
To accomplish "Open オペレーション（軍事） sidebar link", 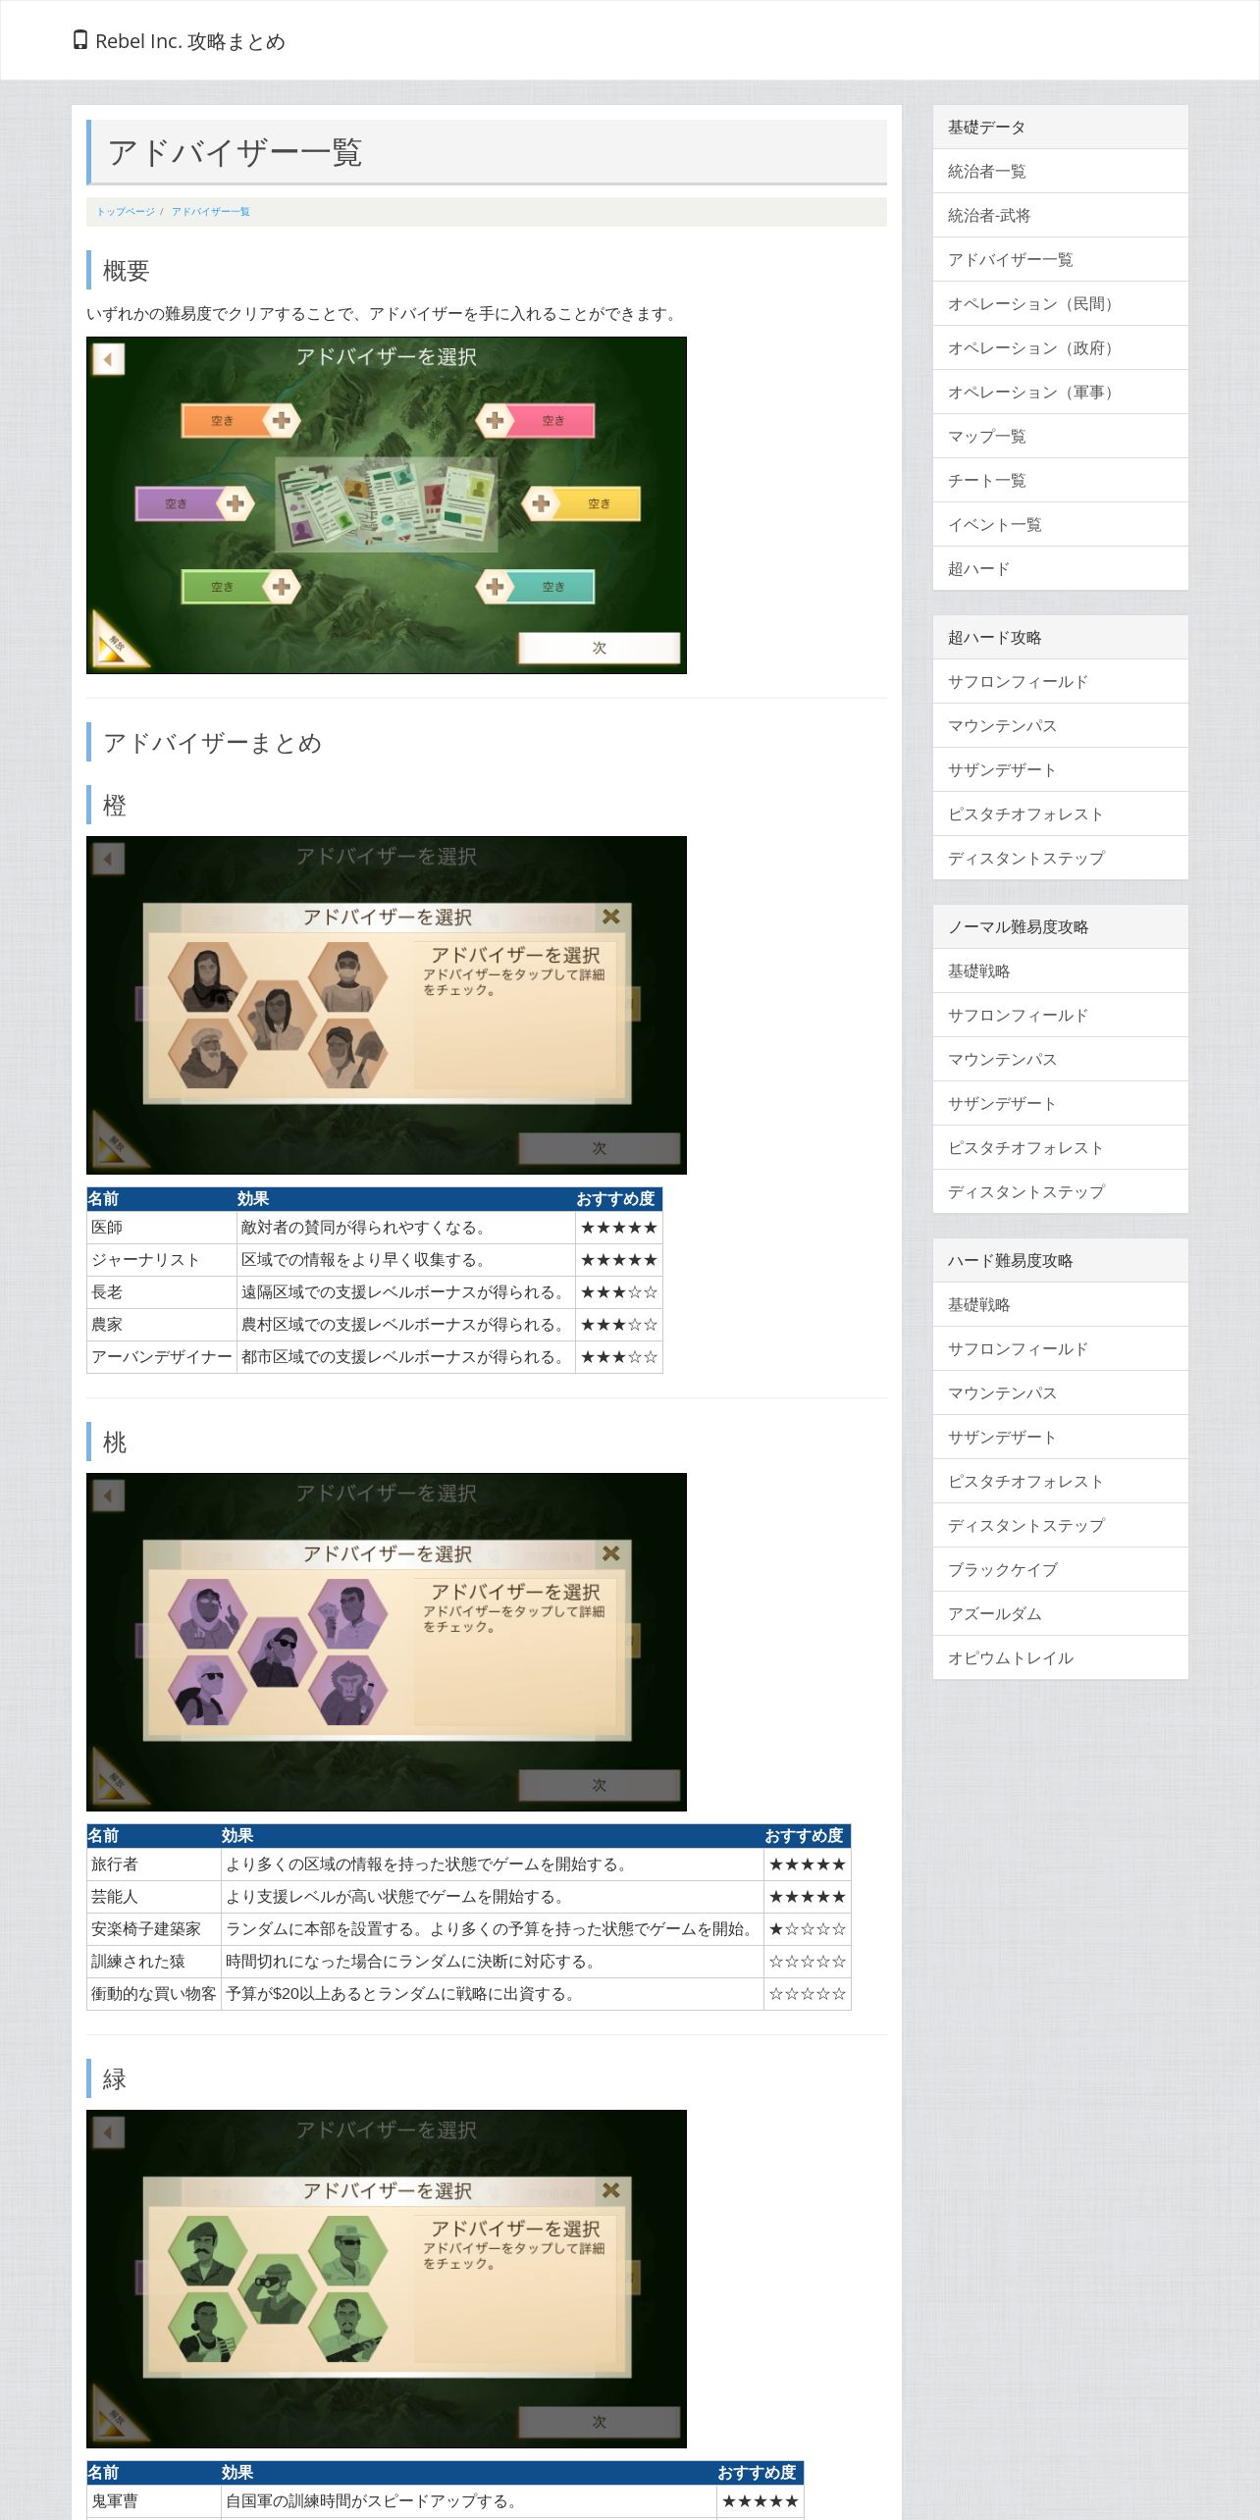I will (x=1060, y=392).
